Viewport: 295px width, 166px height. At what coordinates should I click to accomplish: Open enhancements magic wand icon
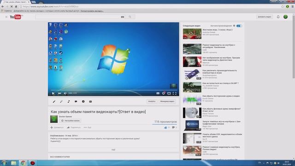point(61,101)
